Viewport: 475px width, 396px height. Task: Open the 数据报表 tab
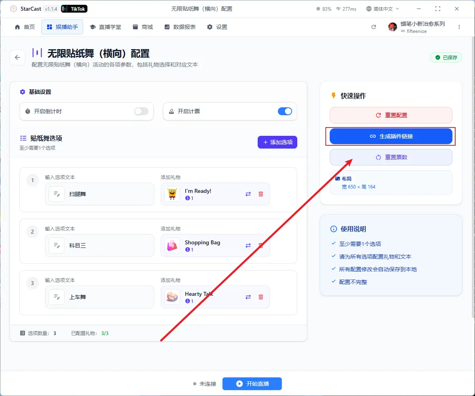(x=180, y=27)
